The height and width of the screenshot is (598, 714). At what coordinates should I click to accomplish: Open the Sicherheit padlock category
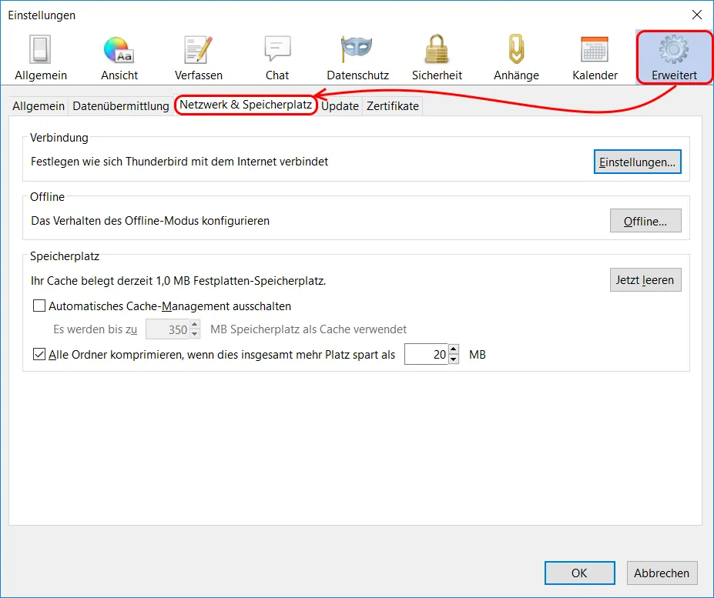click(437, 58)
